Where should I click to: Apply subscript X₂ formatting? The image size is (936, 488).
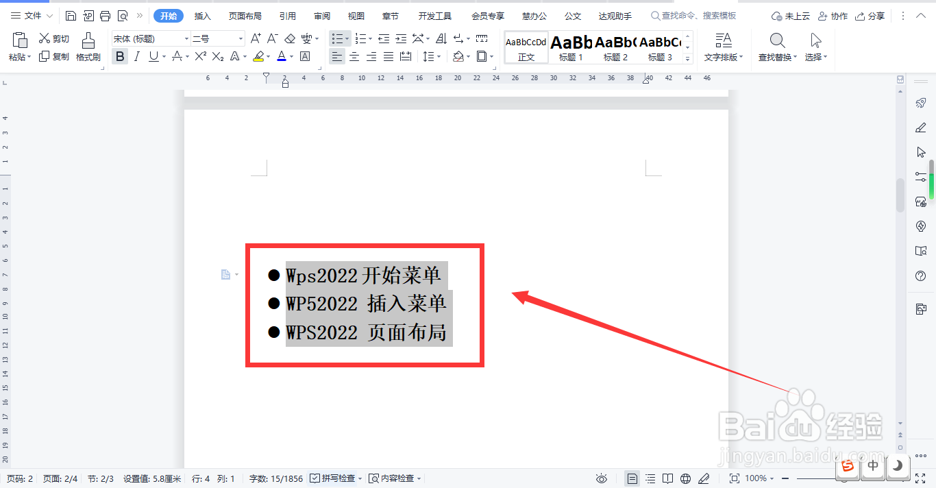point(218,57)
